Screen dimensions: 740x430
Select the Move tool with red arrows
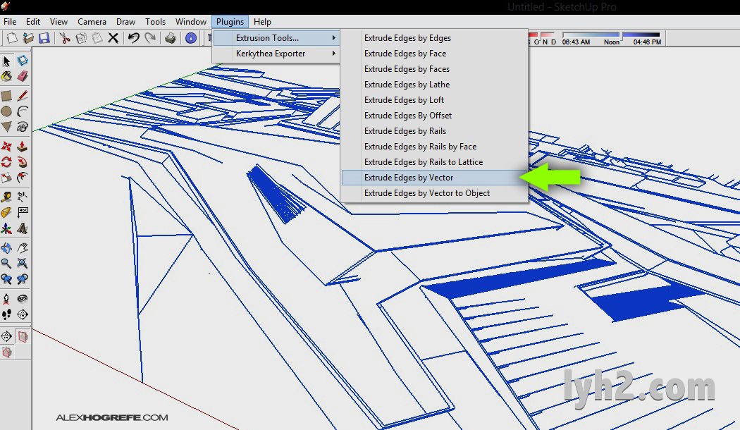(x=6, y=147)
